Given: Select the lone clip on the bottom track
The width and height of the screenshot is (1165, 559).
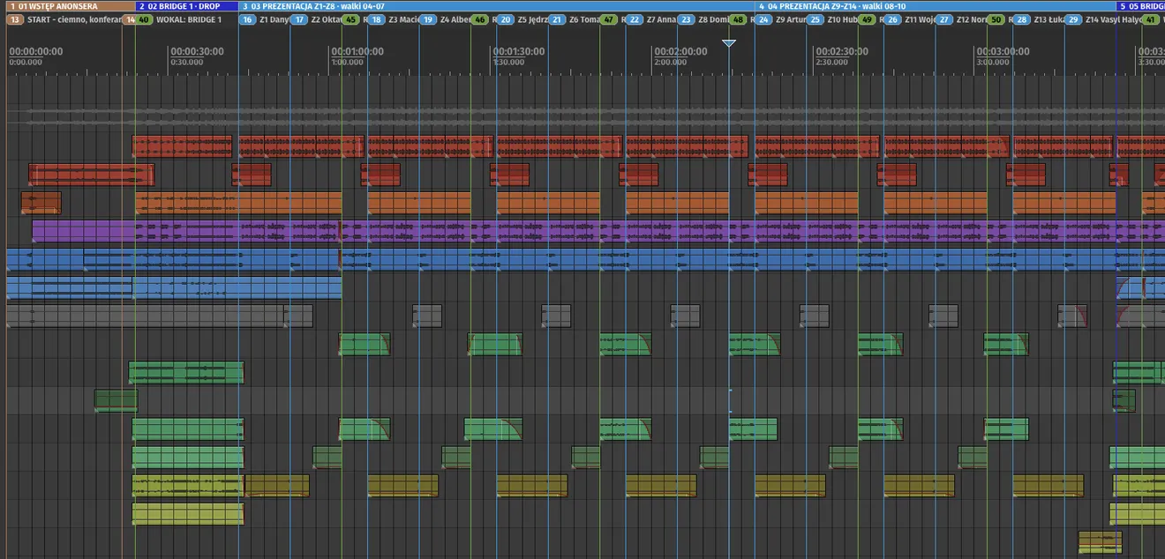Looking at the screenshot, I should (1100, 541).
